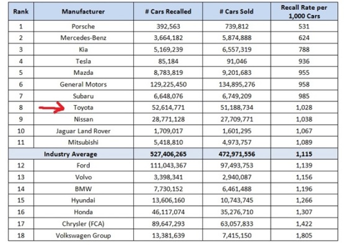Click the red arrow pointing to Toyota
Image resolution: width=344 pixels, height=245 pixels.
(x=52, y=108)
